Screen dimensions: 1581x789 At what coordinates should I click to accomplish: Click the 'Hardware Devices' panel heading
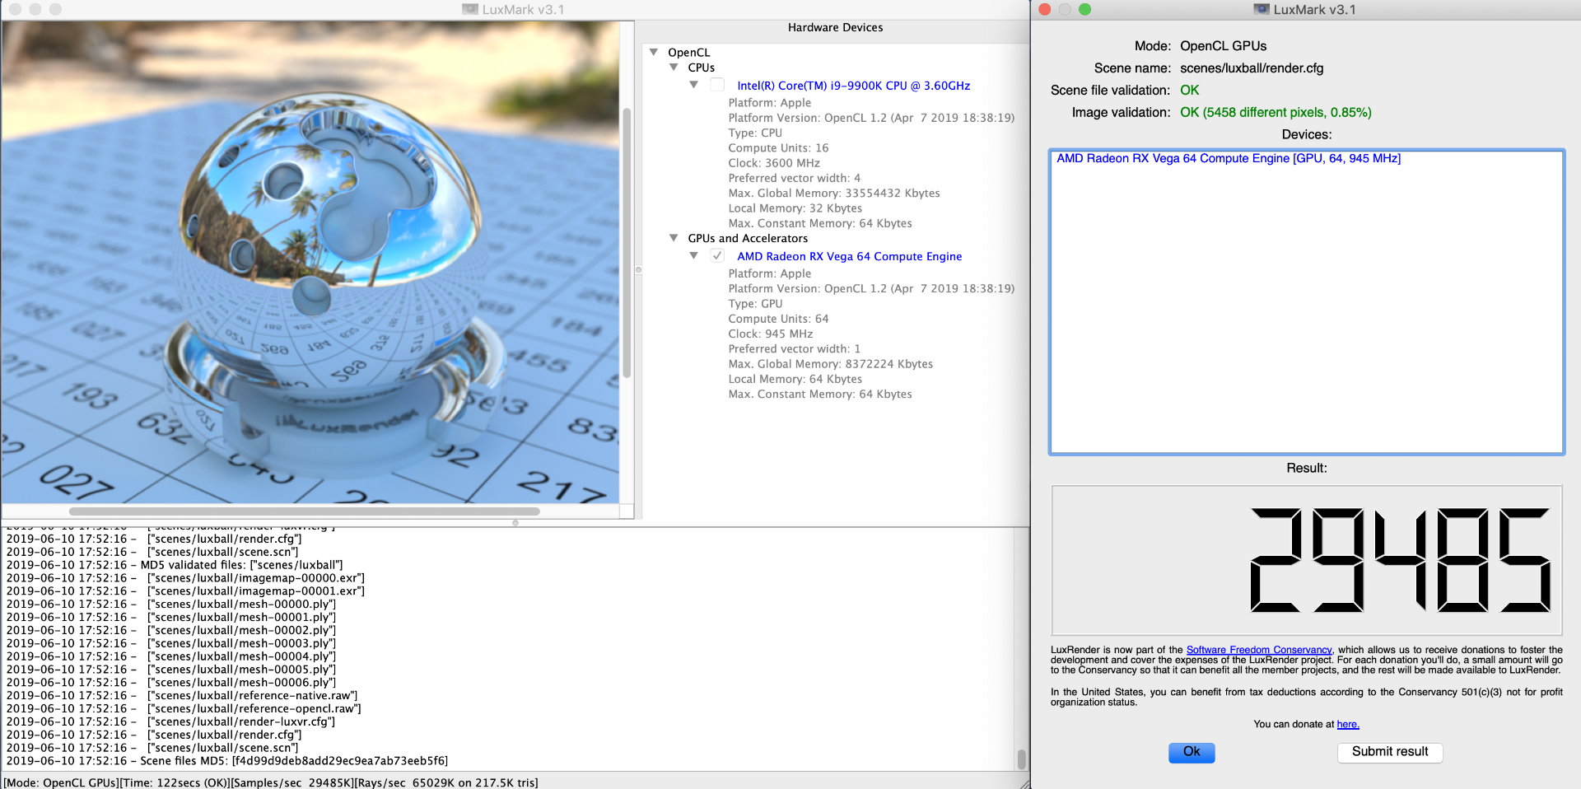835,27
